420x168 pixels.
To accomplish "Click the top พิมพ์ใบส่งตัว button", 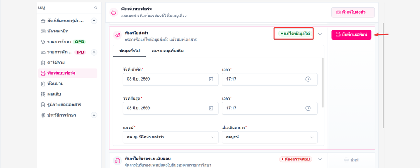I will click(353, 12).
